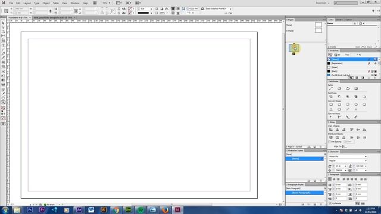Image resolution: width=381 pixels, height=214 pixels.
Task: Switch to the Links panel tab
Action: pos(331,20)
